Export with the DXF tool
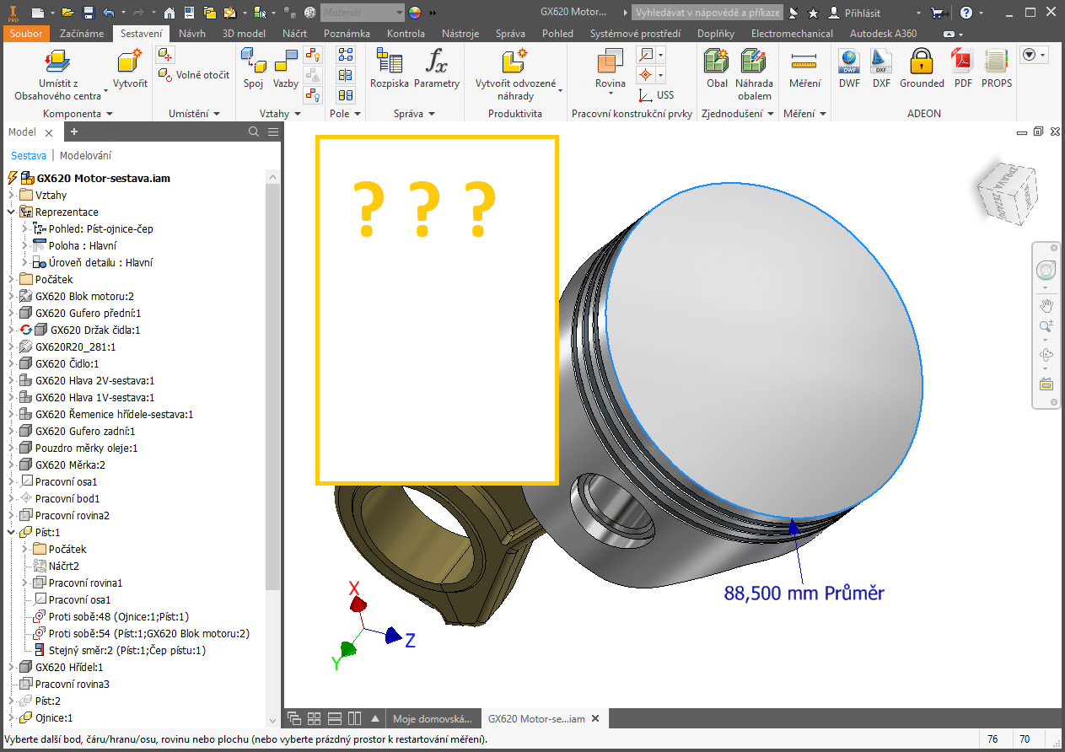This screenshot has height=752, width=1065. (x=881, y=69)
